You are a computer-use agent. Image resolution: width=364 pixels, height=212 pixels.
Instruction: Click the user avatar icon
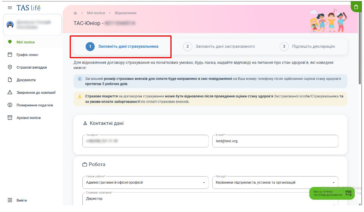coord(10,25)
